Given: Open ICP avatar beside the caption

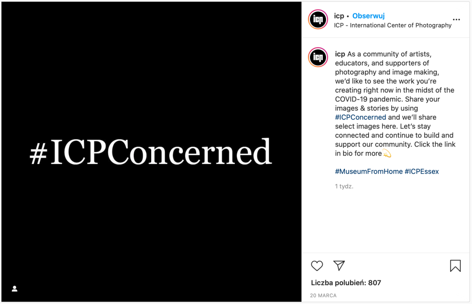Looking at the screenshot, I should coord(318,57).
